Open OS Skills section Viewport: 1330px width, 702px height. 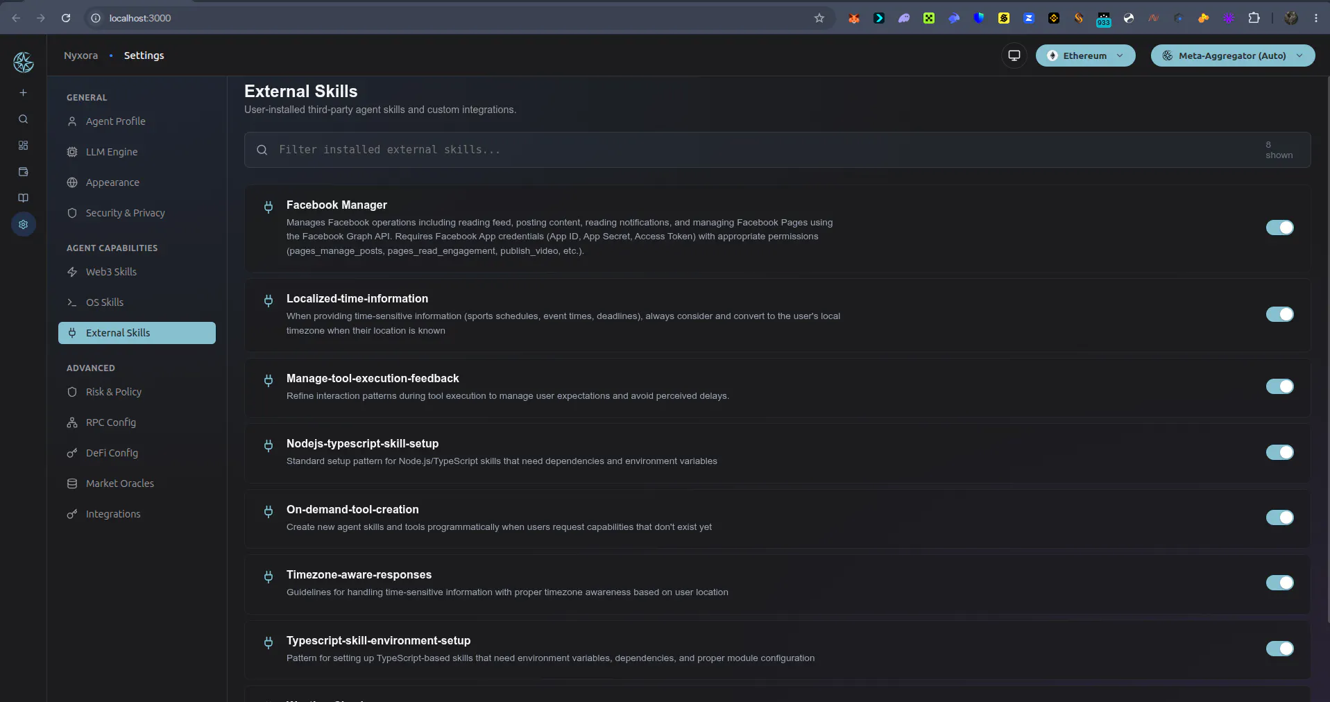pyautogui.click(x=137, y=302)
